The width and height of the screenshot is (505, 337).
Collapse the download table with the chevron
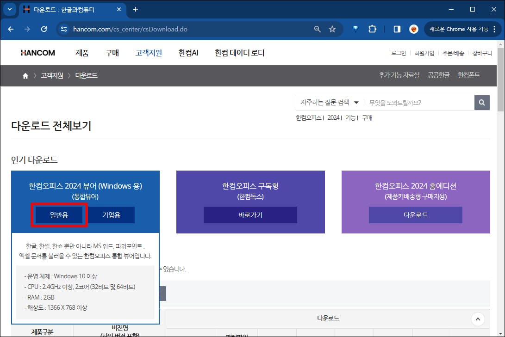coord(478,319)
